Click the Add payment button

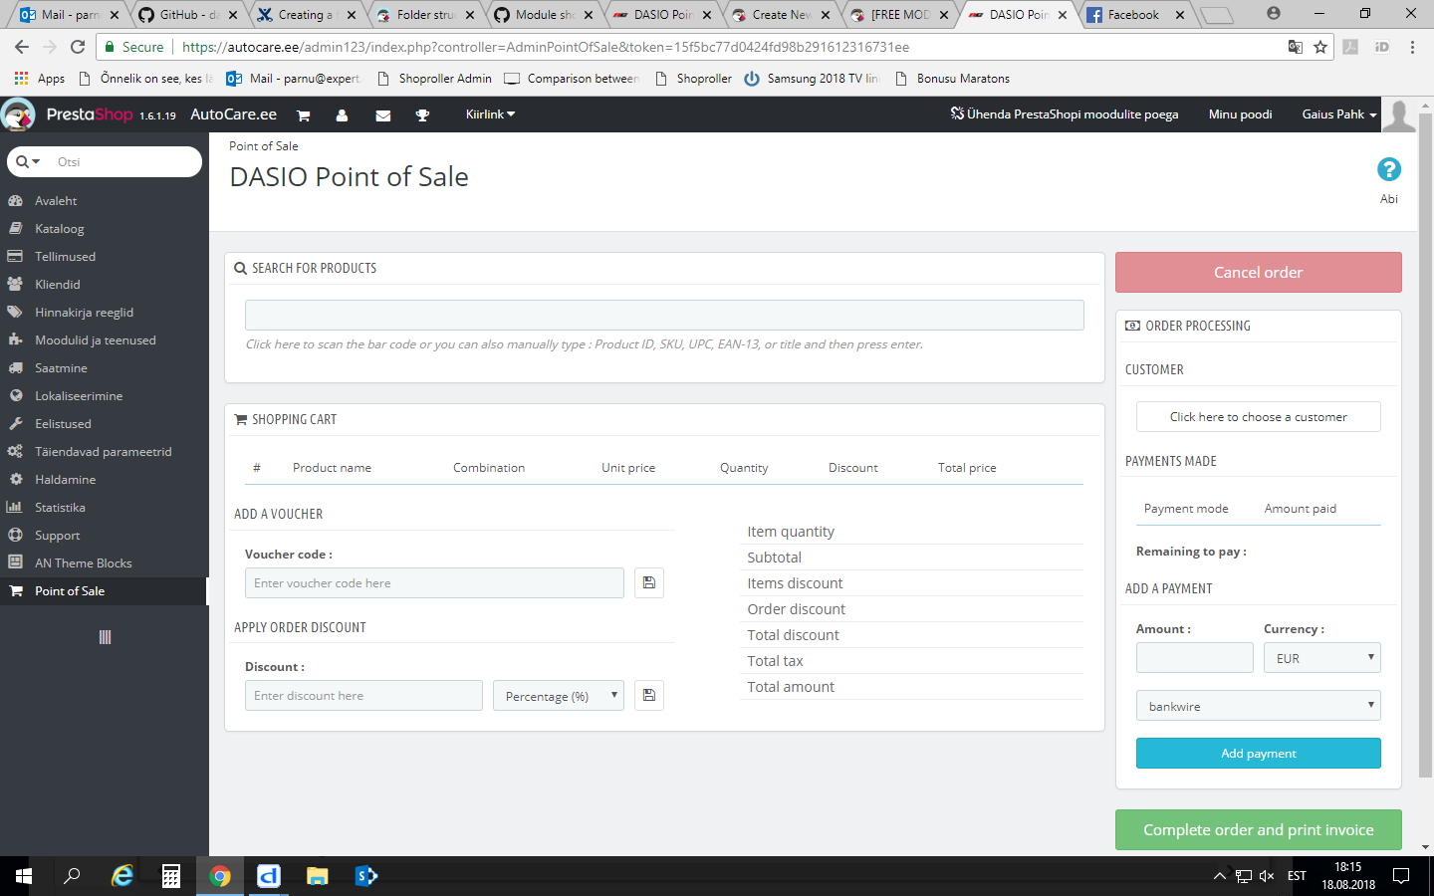[1259, 753]
